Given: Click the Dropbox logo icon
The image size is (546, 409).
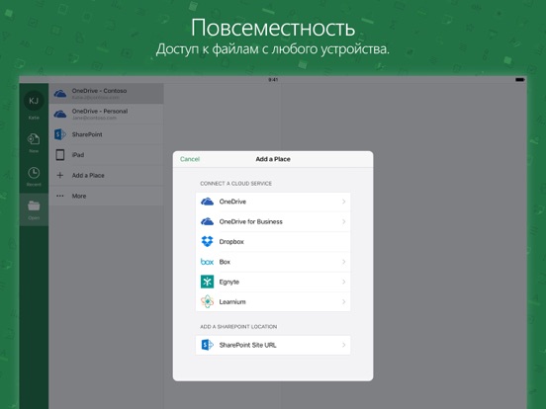Looking at the screenshot, I should tap(207, 241).
